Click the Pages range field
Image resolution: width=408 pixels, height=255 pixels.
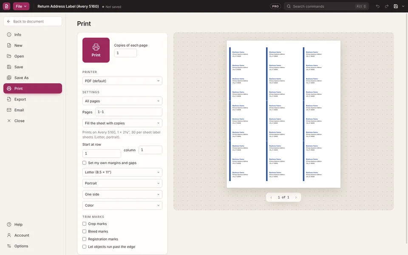[x=129, y=112]
